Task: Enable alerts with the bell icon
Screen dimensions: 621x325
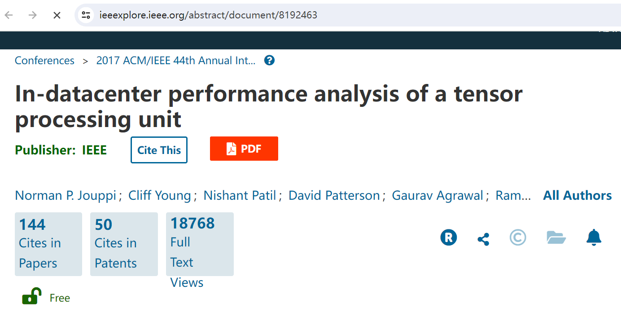Action: coord(594,237)
